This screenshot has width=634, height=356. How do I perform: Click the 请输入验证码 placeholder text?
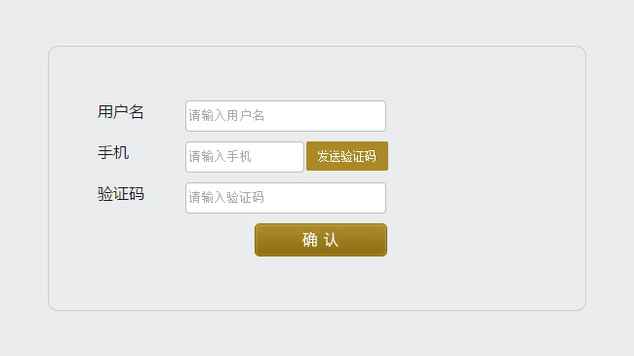point(226,197)
